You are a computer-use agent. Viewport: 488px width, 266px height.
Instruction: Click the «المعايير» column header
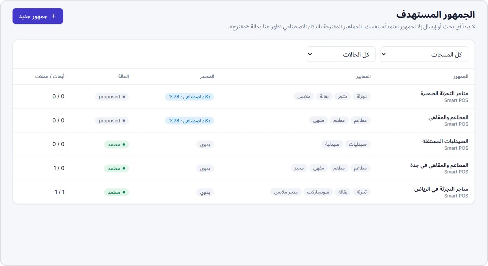pos(364,76)
